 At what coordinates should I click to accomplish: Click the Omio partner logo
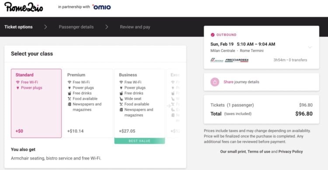(101, 7)
